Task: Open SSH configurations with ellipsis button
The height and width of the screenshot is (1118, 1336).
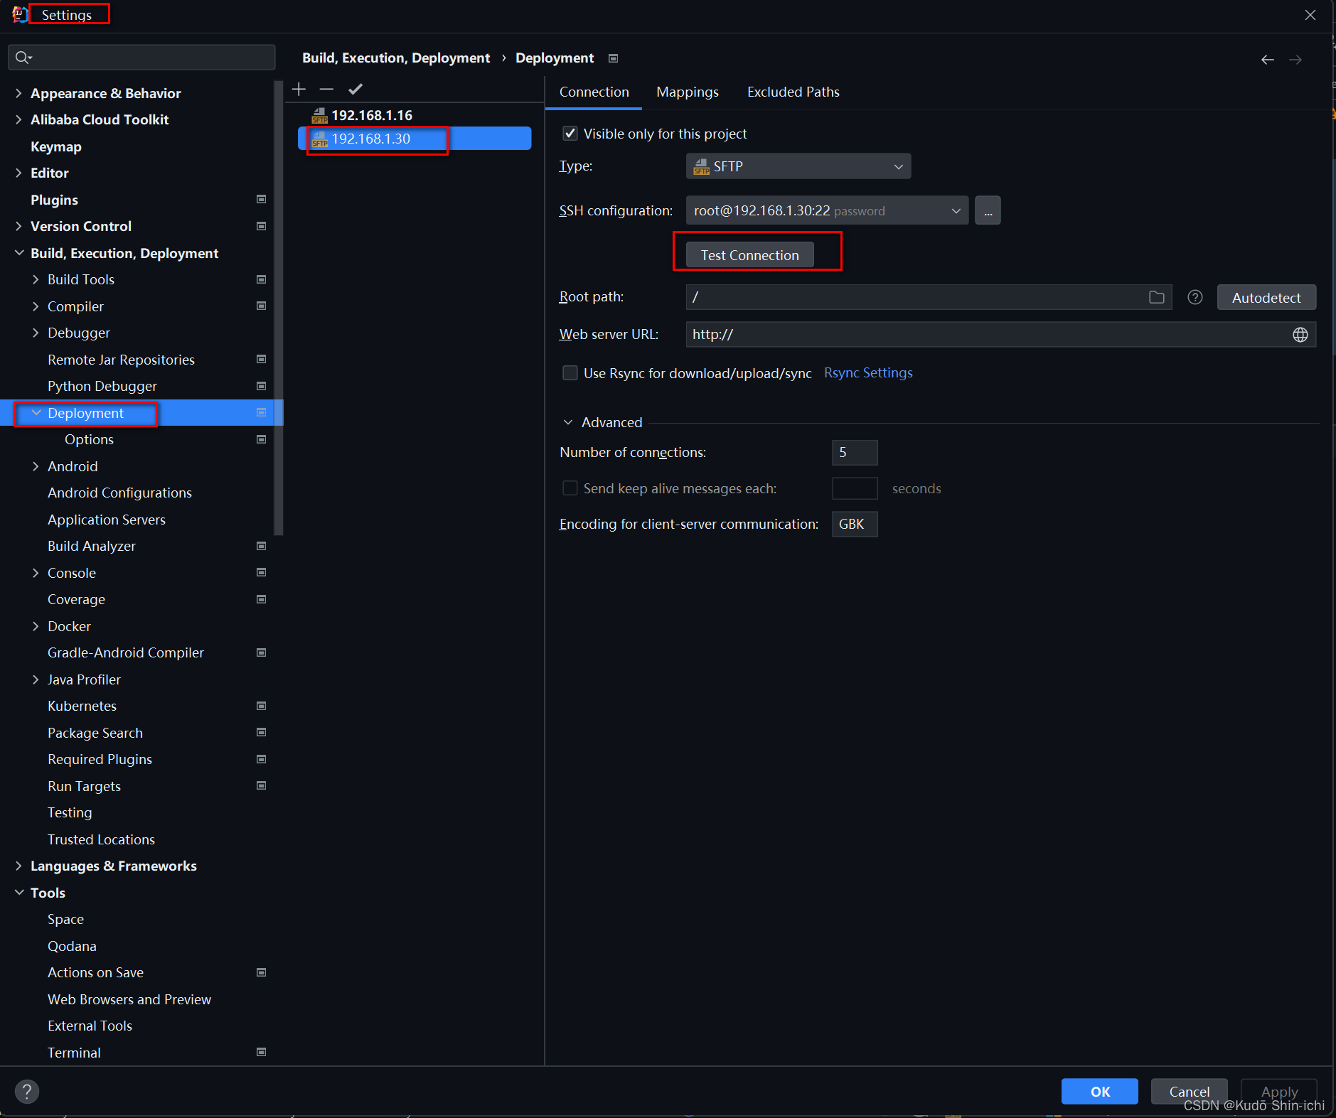Action: (x=988, y=210)
